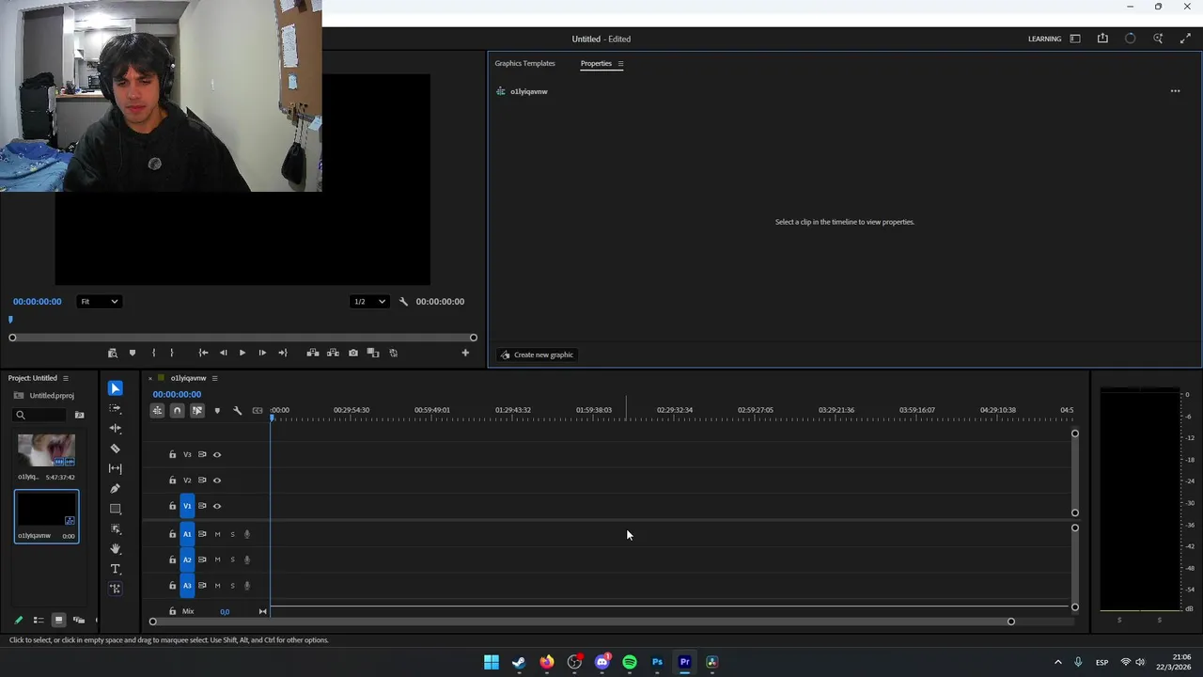Go to Out point button

(x=282, y=353)
